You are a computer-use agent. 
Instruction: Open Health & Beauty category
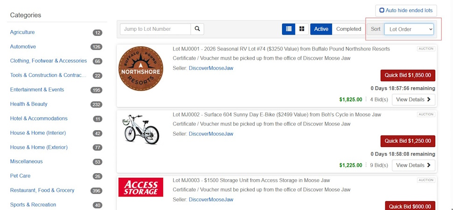(28, 104)
